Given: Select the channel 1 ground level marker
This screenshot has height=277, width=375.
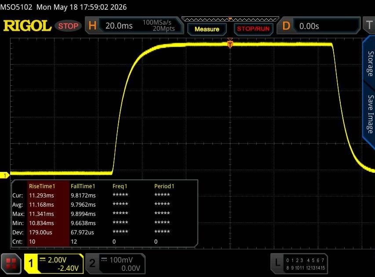Looking at the screenshot, I should coord(4,175).
